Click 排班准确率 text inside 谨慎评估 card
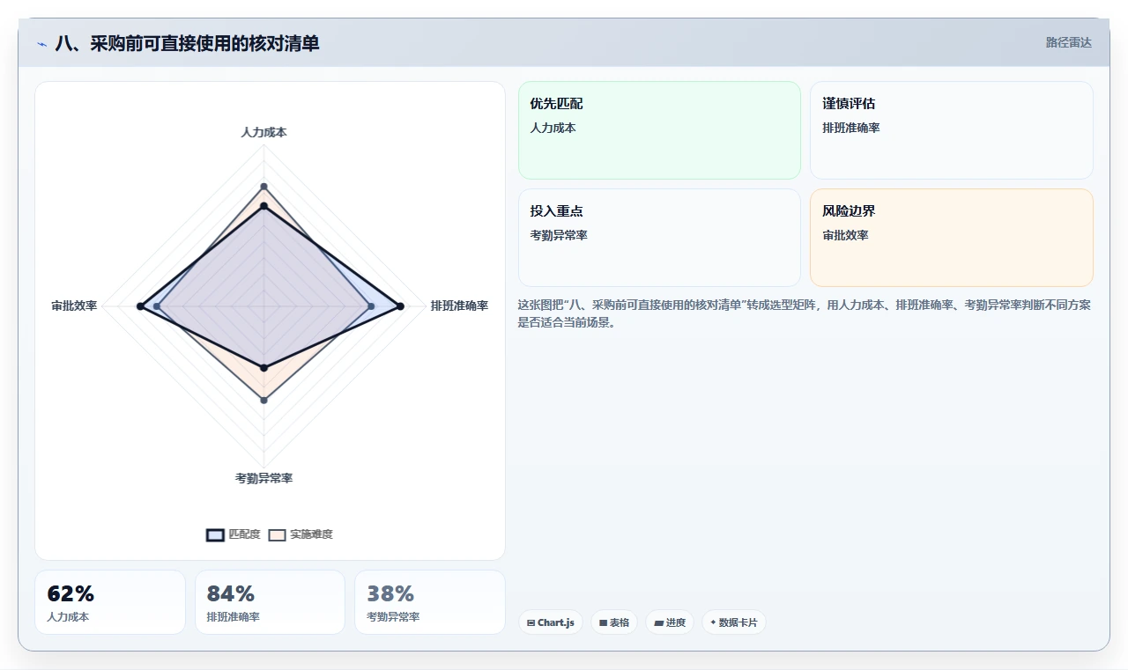This screenshot has width=1128, height=670. pos(851,128)
